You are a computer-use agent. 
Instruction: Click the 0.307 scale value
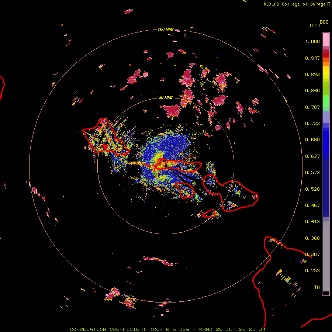312,255
